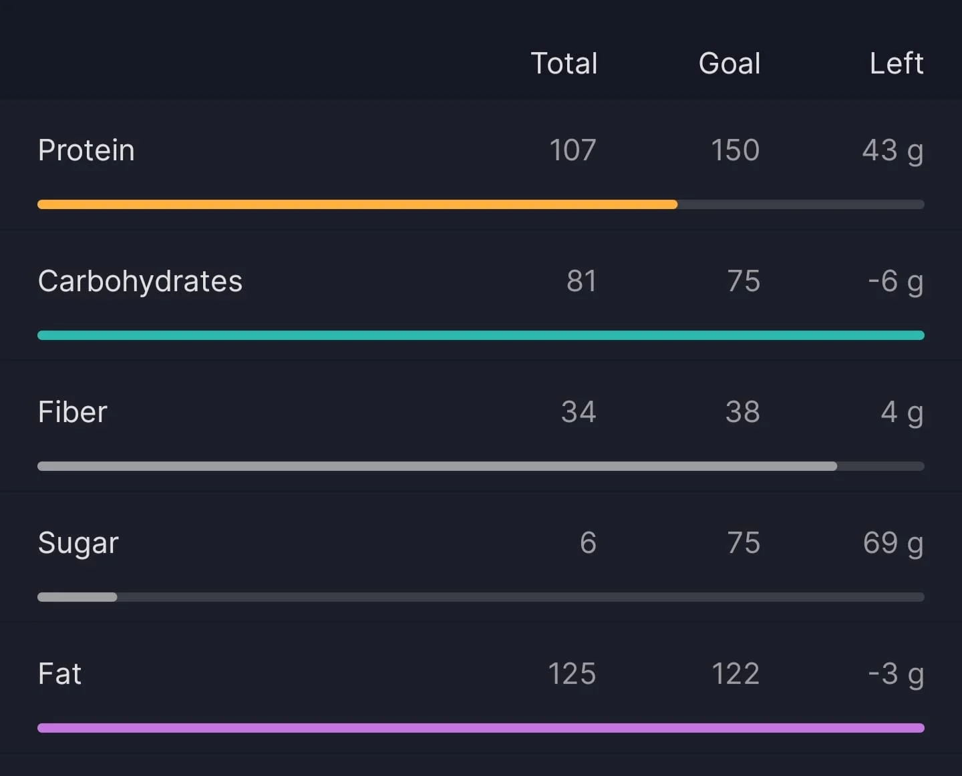962x776 pixels.
Task: Click the purple Fat progress bar
Action: coord(481,728)
